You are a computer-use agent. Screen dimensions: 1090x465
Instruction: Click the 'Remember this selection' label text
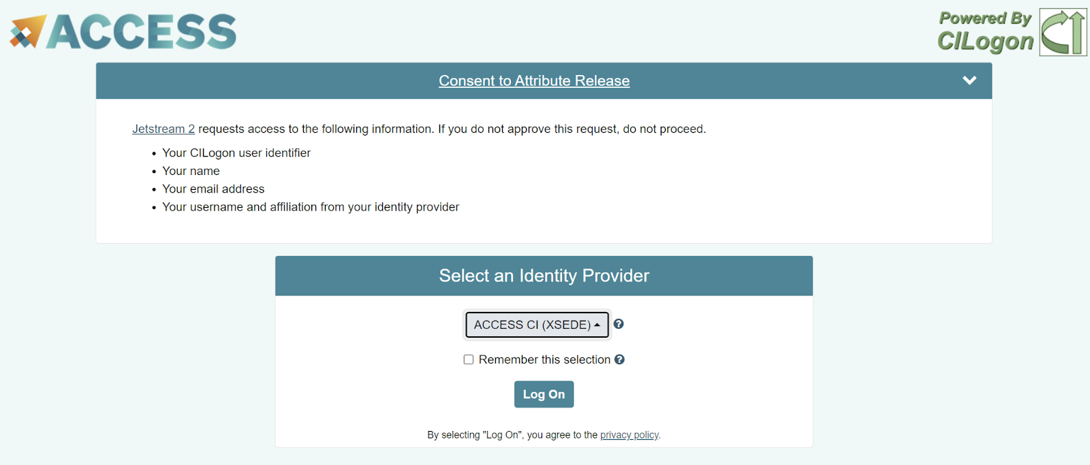[544, 359]
